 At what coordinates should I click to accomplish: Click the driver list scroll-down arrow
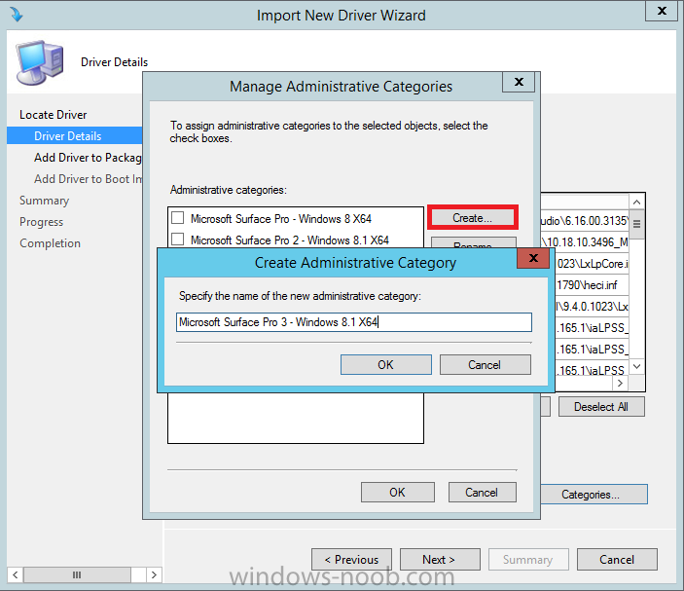pos(636,366)
